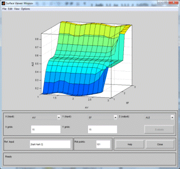Expand the Z (output) ALE dropdown arrow
Screen dimensions: 180x169
pos(172,117)
